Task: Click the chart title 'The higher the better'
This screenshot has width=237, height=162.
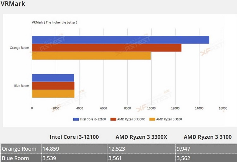Action: [54, 22]
